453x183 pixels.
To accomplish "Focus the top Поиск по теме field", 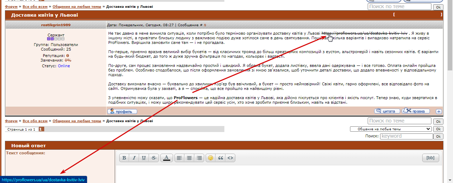I will click(x=400, y=7).
